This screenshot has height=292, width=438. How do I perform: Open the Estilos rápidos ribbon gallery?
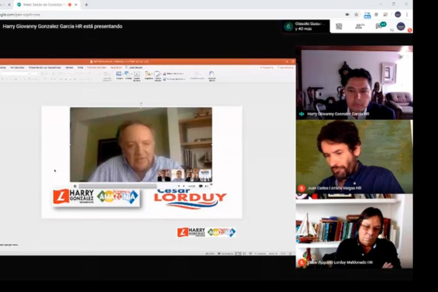pyautogui.click(x=158, y=76)
